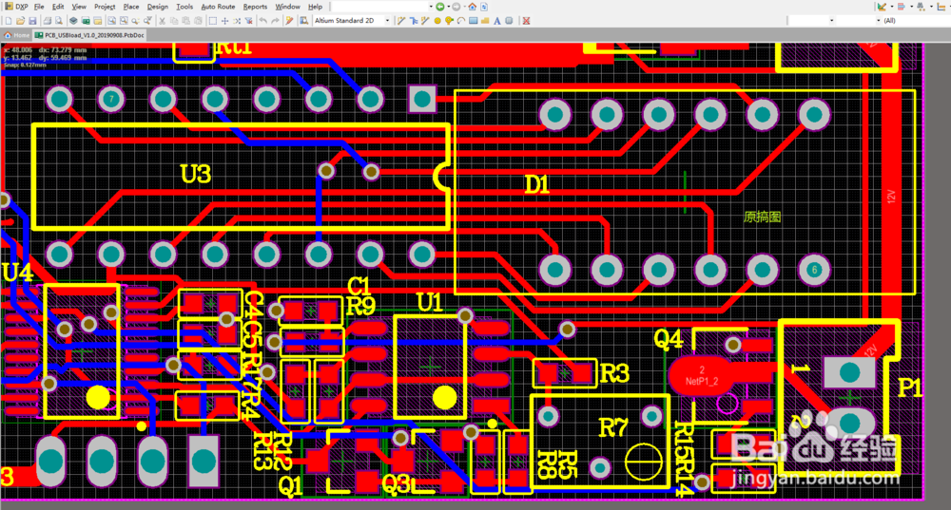Open the Auto Route menu

tap(218, 7)
